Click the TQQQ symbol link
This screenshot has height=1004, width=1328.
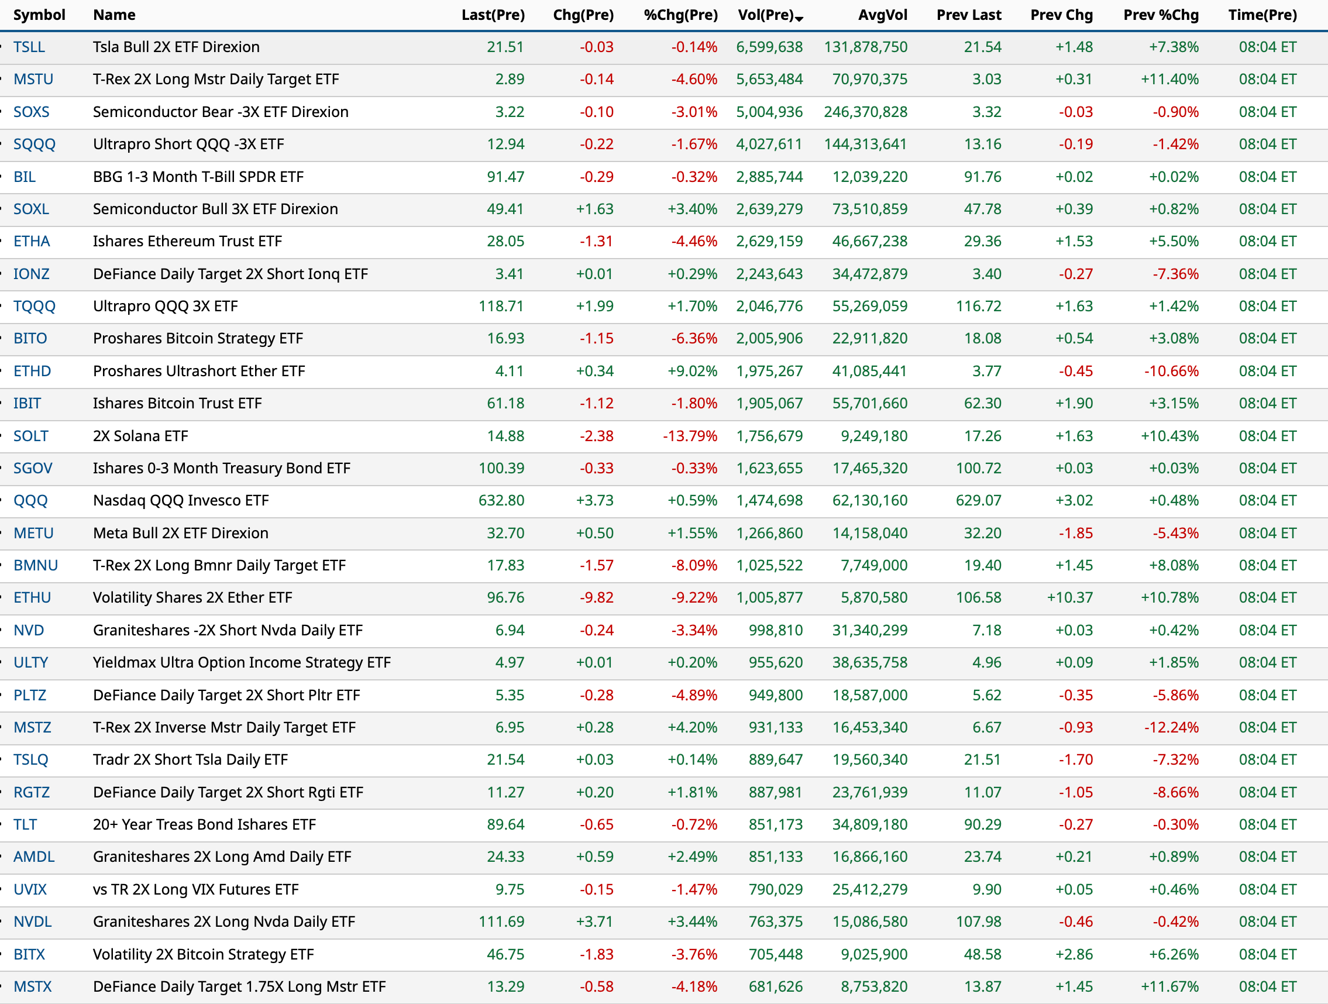point(34,306)
